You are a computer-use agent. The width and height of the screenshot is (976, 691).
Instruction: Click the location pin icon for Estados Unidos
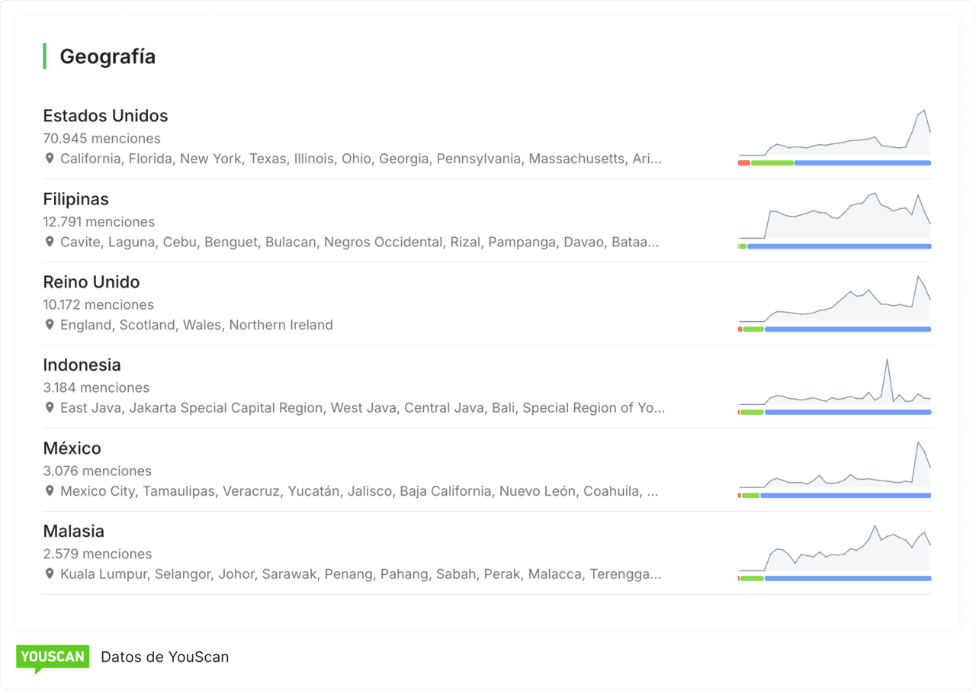click(x=50, y=159)
